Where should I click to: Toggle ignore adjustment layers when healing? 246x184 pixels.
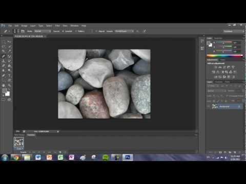137,31
